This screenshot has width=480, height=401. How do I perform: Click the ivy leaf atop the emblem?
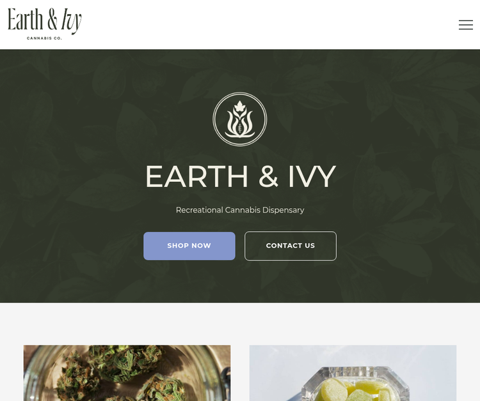point(240,107)
